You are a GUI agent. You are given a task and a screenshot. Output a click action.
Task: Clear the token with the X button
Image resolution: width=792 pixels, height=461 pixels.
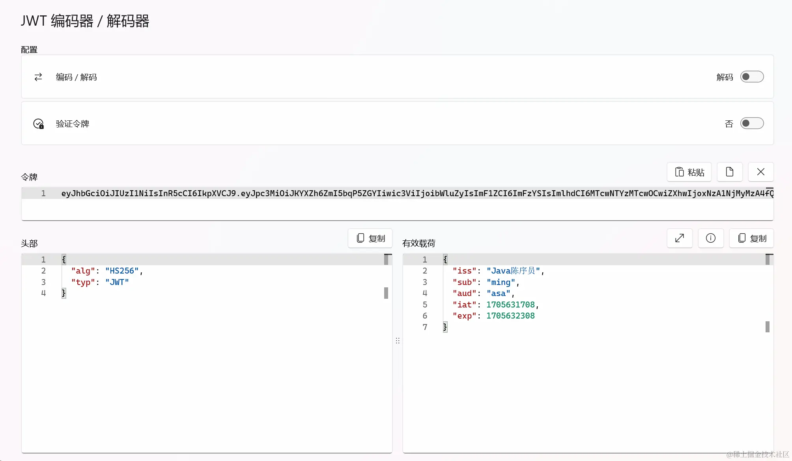[760, 172]
